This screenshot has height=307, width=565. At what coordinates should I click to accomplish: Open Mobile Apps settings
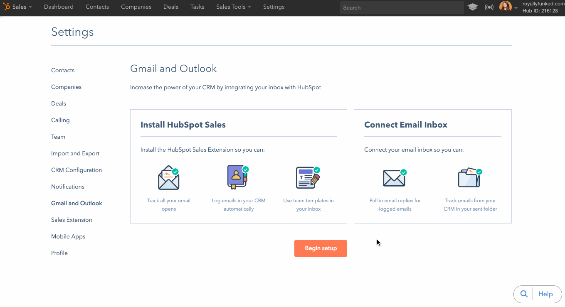tap(68, 236)
